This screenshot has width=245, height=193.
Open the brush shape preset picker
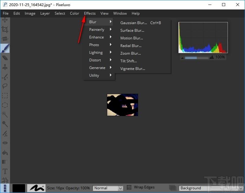(x=36, y=188)
